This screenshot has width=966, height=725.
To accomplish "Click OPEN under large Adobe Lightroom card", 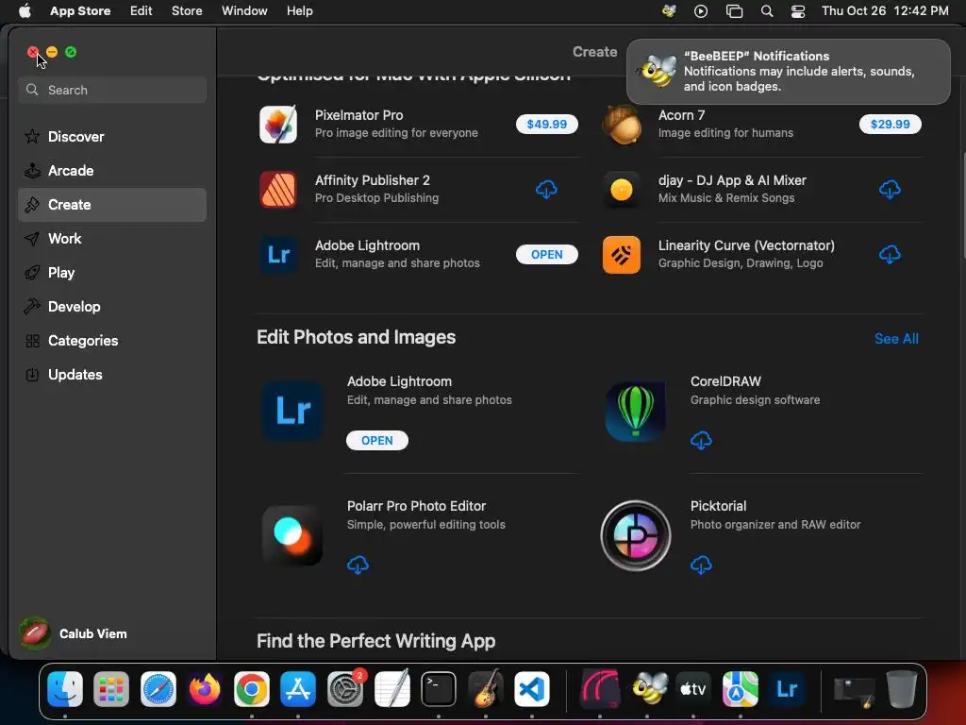I will click(377, 440).
